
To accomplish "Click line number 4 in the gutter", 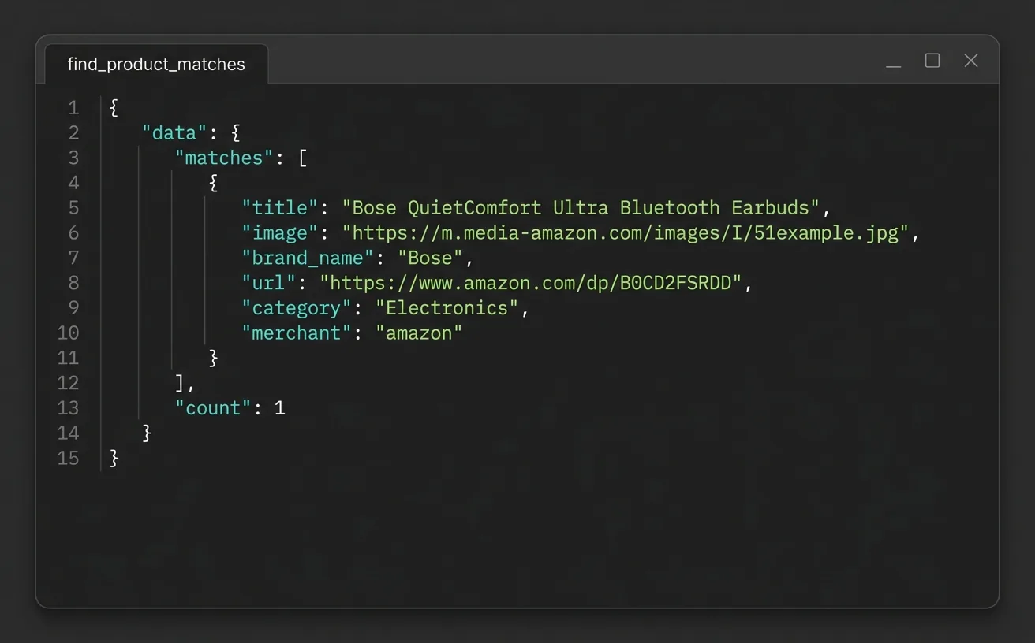I will tap(73, 183).
